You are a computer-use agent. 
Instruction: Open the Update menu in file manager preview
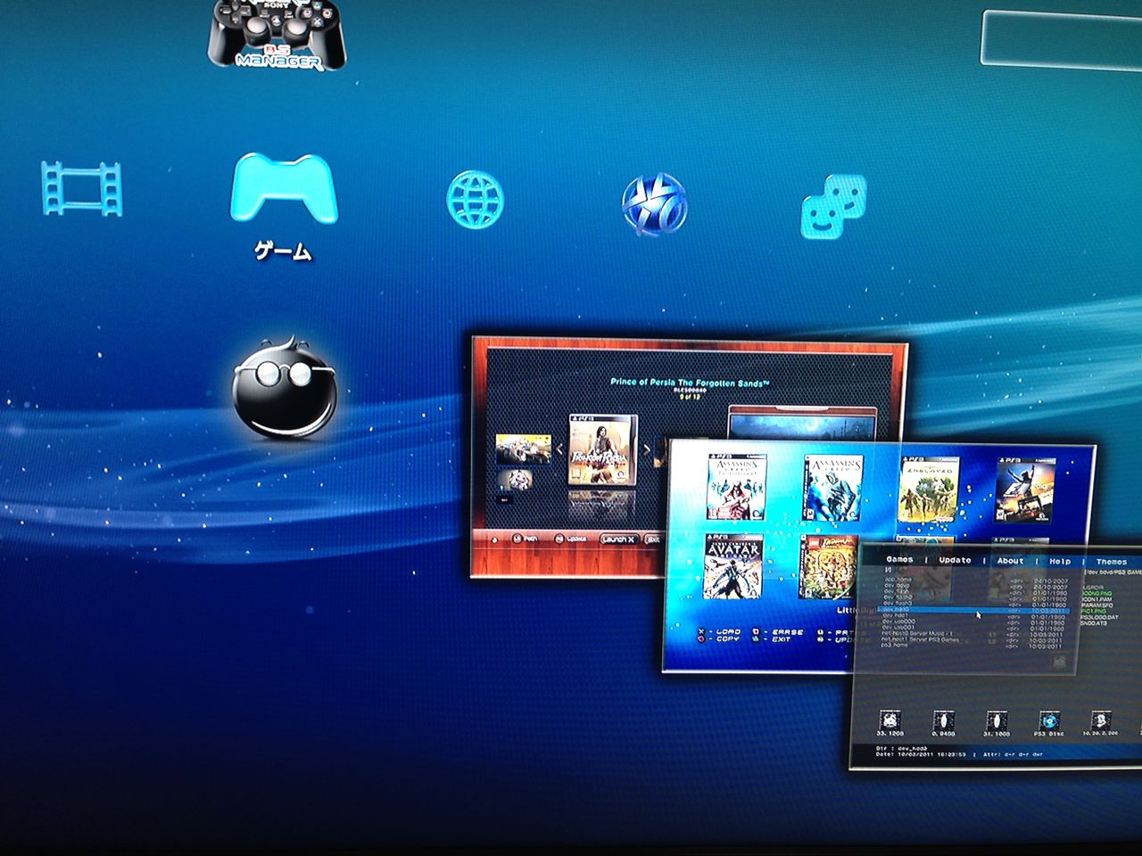click(955, 560)
